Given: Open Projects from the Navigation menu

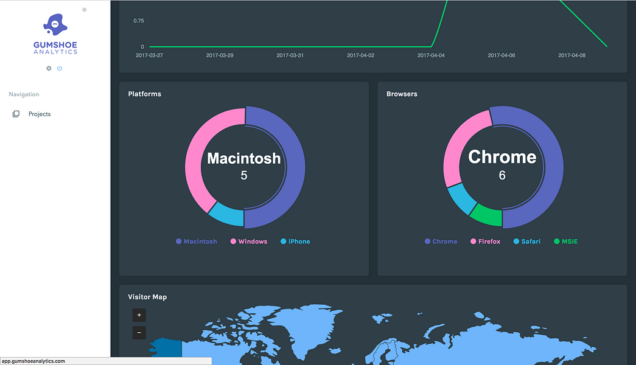Looking at the screenshot, I should point(39,113).
